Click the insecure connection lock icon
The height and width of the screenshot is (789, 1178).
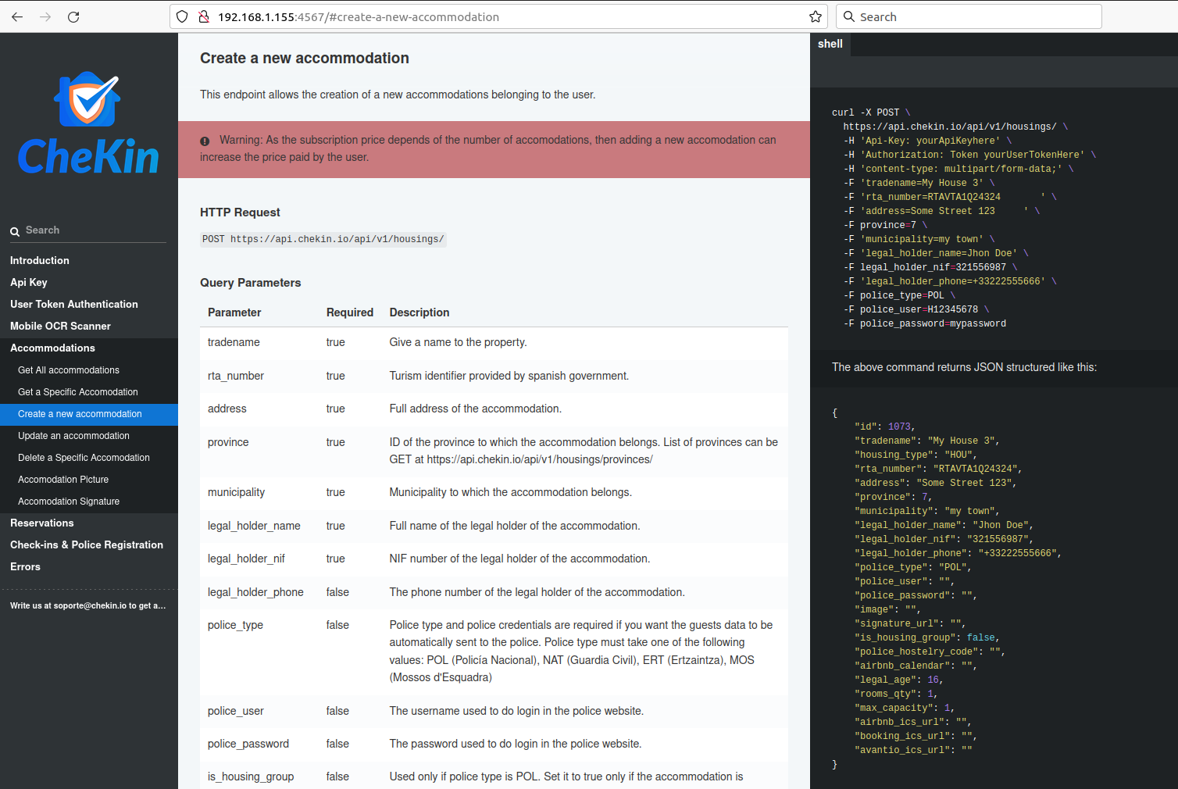[203, 16]
